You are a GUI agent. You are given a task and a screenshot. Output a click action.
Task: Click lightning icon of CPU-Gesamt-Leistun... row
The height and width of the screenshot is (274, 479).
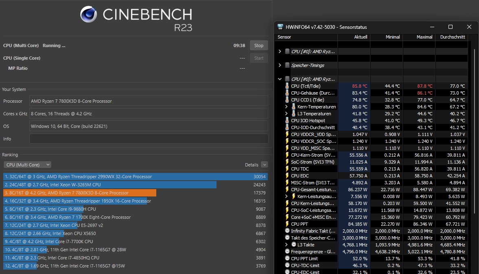pos(287,190)
